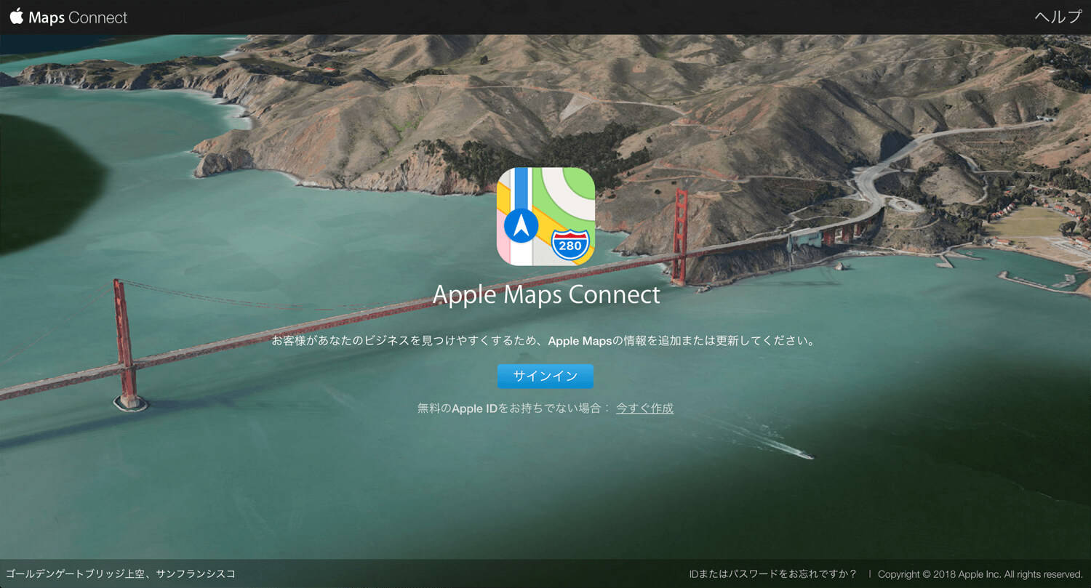Click the Apple Maps Connect heading text

[546, 294]
